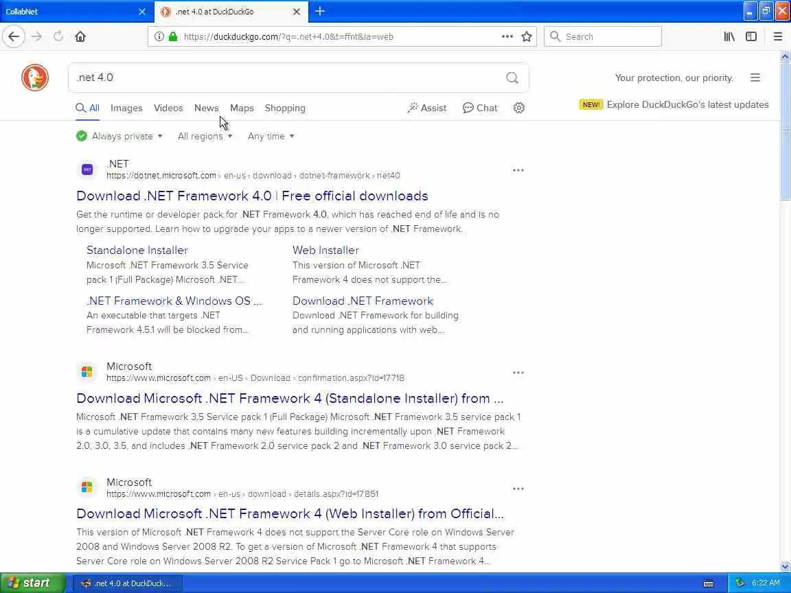The image size is (791, 593).
Task: Open Explore DuckDuckGo's latest updates link
Action: point(687,104)
